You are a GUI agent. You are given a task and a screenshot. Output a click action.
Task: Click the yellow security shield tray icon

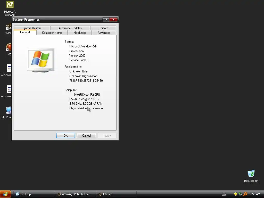click(x=236, y=194)
